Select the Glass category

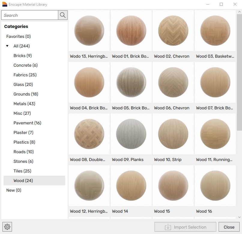[23, 84]
